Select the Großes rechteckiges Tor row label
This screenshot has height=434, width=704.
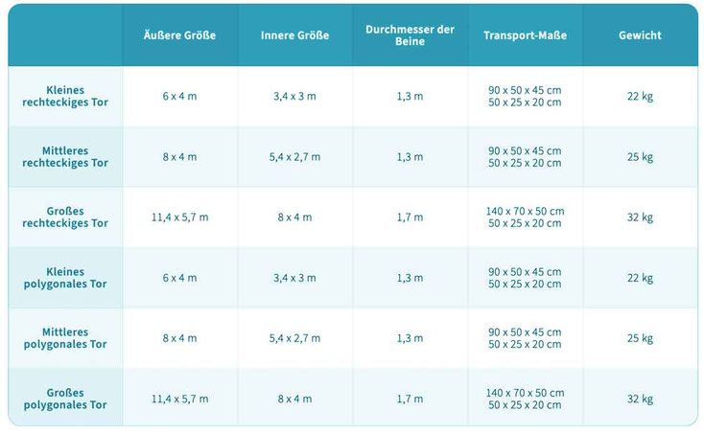click(65, 217)
